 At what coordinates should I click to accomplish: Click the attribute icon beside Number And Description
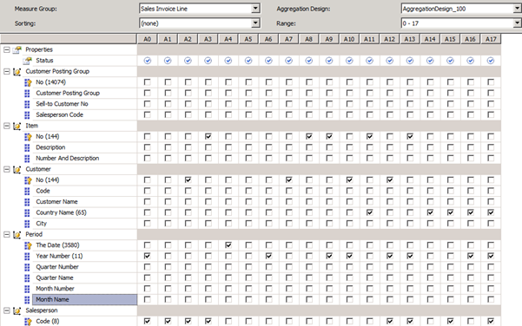click(x=27, y=159)
